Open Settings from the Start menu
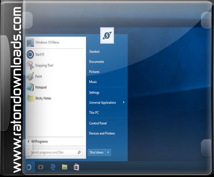 coord(94,92)
